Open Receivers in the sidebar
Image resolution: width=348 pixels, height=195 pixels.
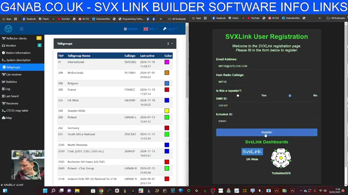(22, 103)
